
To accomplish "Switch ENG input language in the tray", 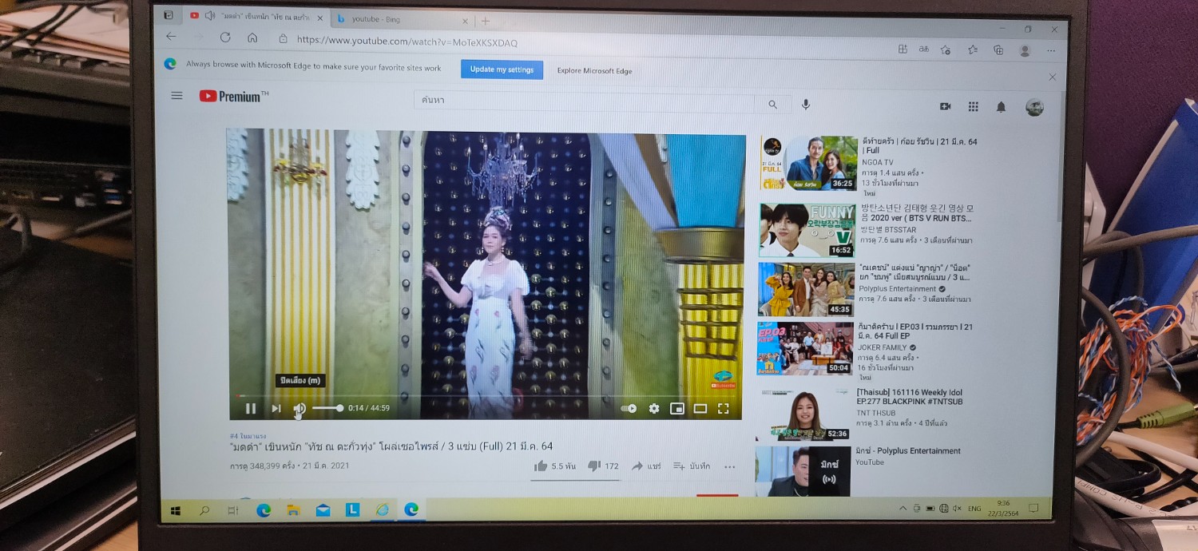I will point(974,508).
